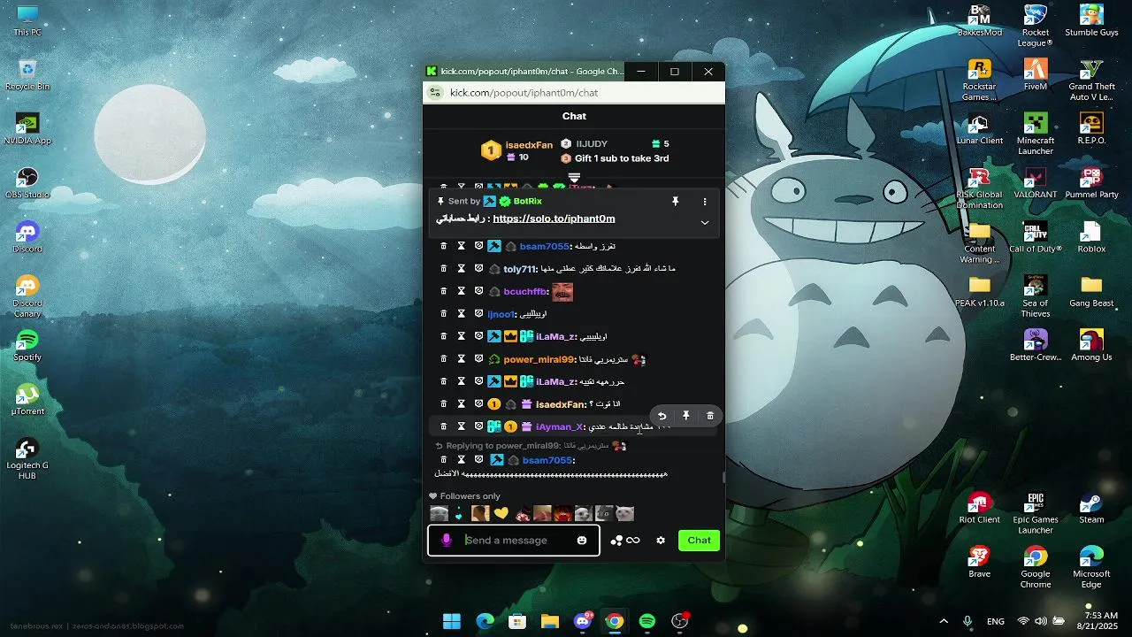Open taskbar Discord icon
The height and width of the screenshot is (637, 1132).
point(582,621)
